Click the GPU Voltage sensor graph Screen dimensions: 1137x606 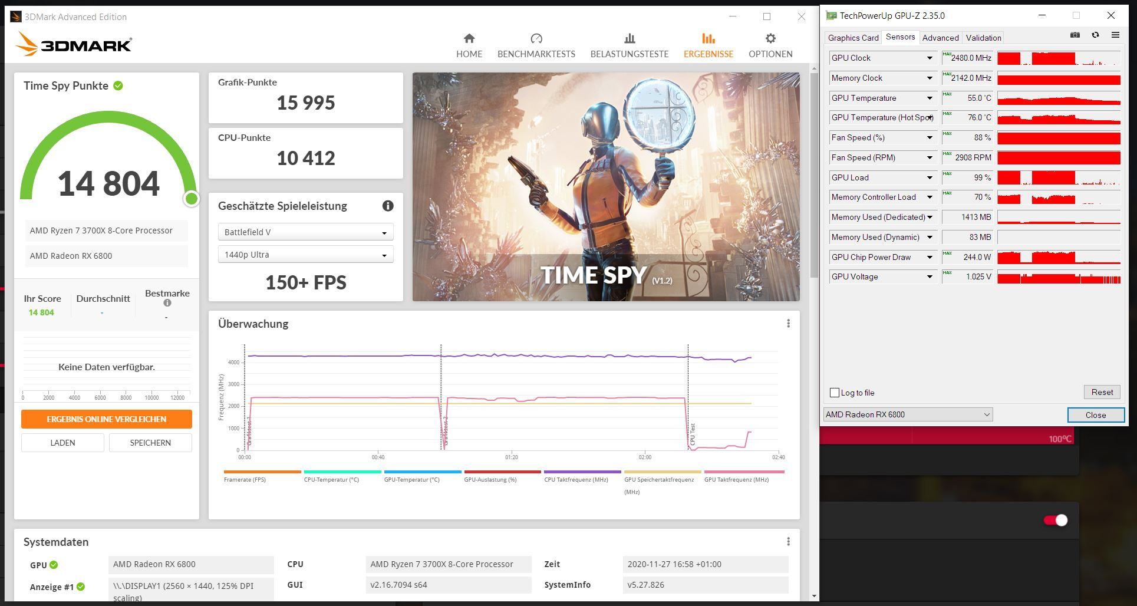coord(1059,277)
